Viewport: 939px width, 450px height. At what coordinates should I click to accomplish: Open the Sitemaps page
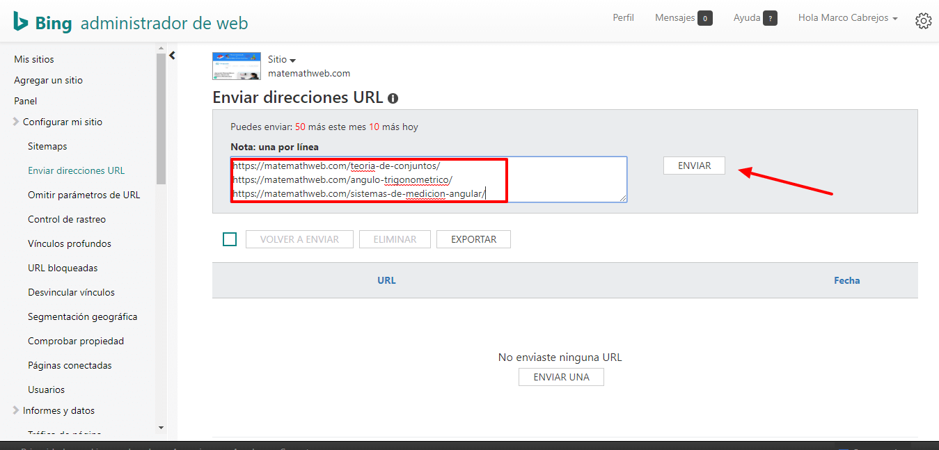(47, 146)
